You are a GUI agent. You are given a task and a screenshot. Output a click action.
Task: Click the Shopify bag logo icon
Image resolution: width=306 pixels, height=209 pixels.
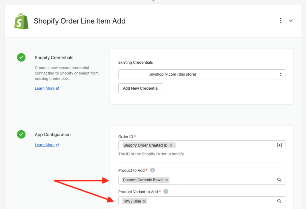(x=22, y=21)
